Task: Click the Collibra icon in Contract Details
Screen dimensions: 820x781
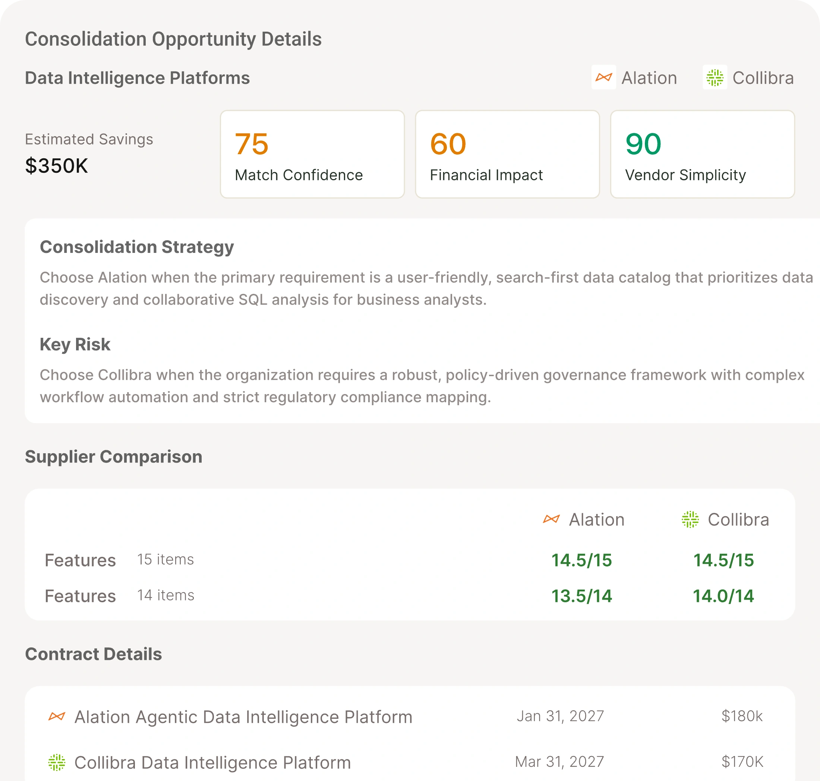Action: tap(57, 762)
